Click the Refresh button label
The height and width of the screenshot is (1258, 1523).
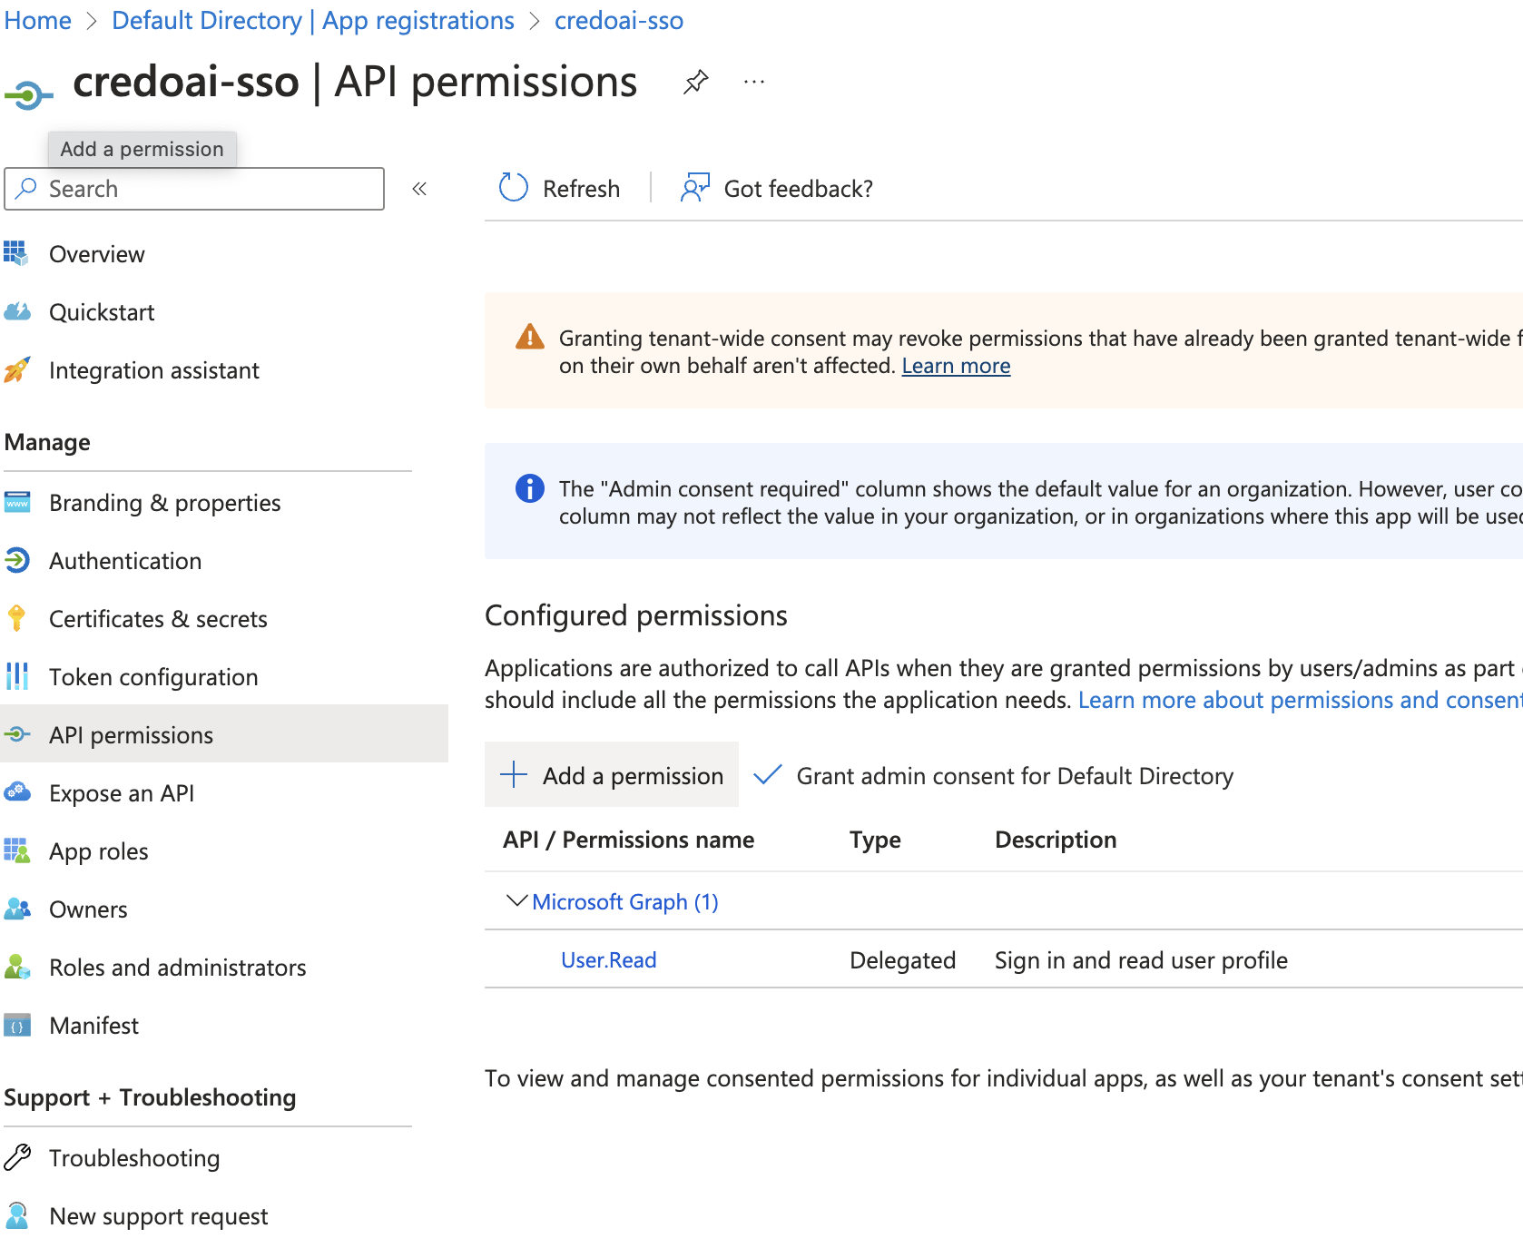point(581,189)
